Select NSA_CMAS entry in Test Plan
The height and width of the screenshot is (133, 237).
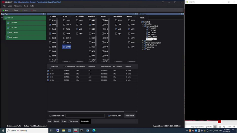coord(26,33)
